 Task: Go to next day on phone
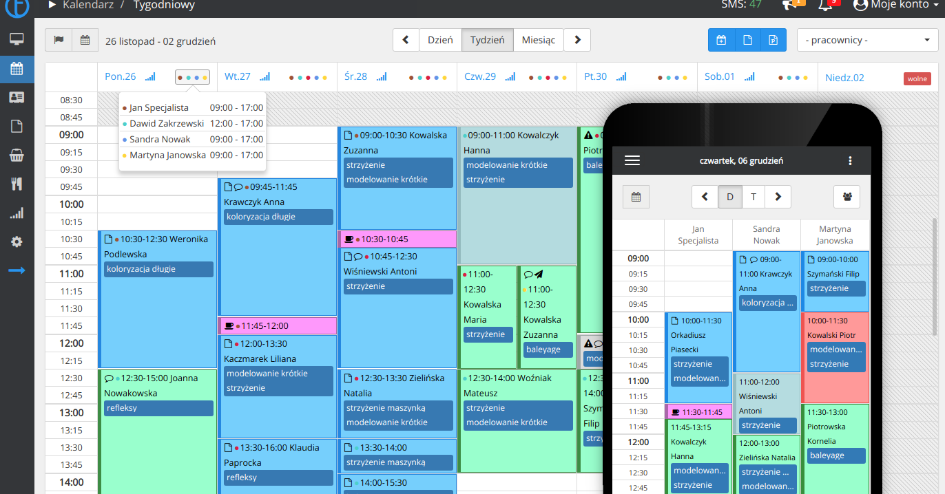(778, 197)
